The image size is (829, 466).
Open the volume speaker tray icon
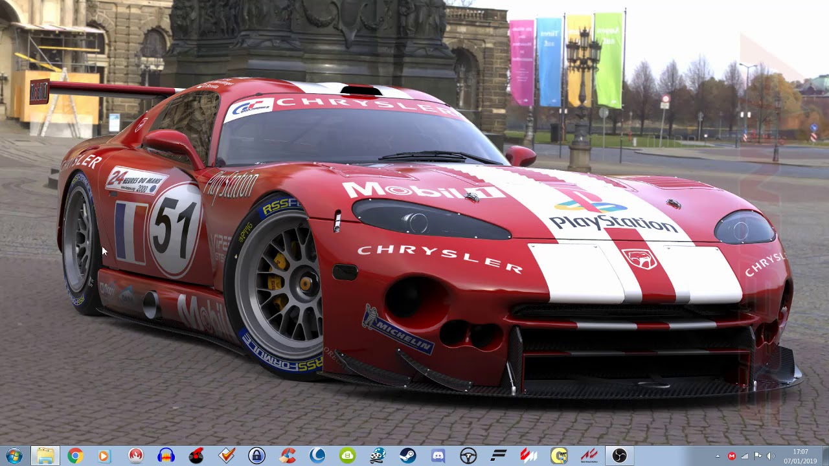coord(770,456)
